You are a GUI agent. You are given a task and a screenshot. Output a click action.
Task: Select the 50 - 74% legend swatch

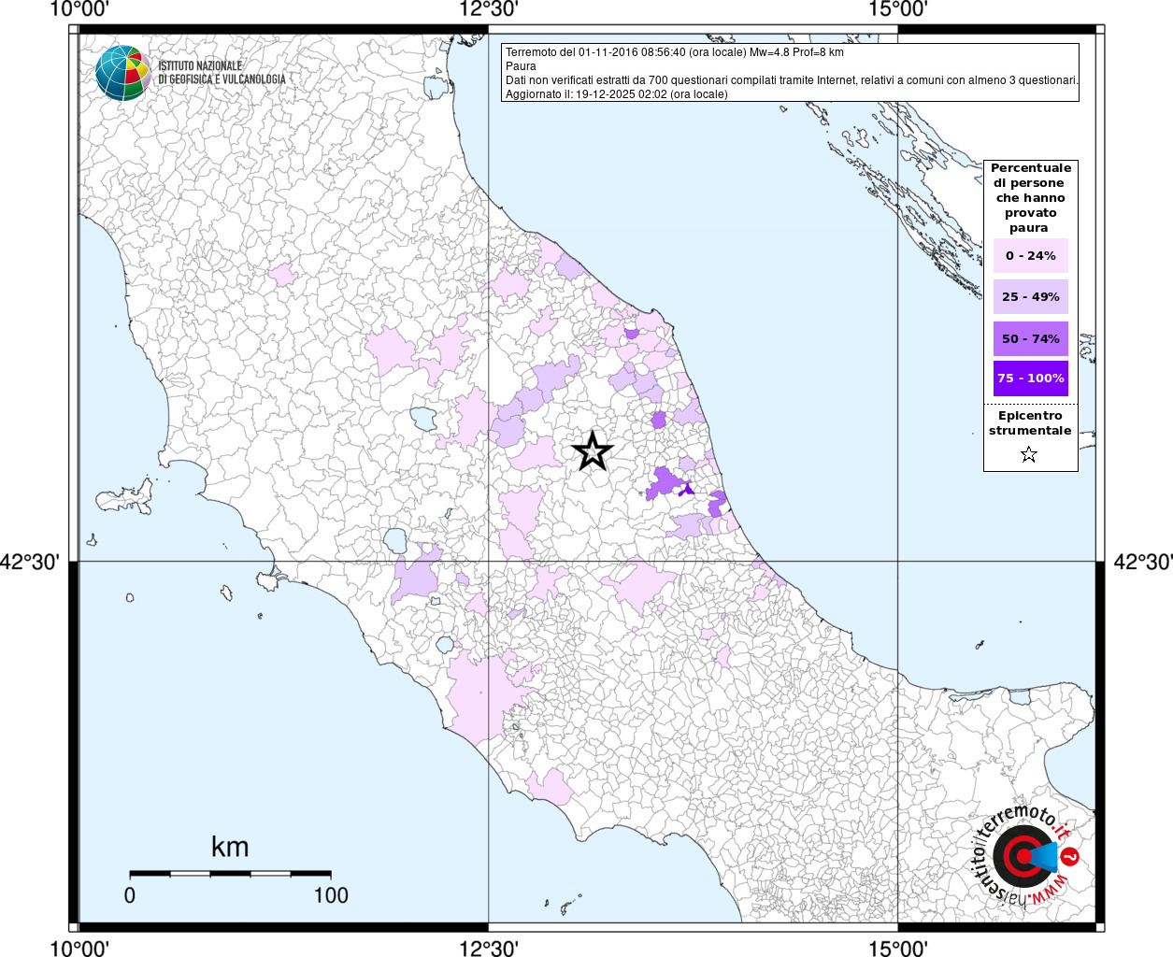1030,338
